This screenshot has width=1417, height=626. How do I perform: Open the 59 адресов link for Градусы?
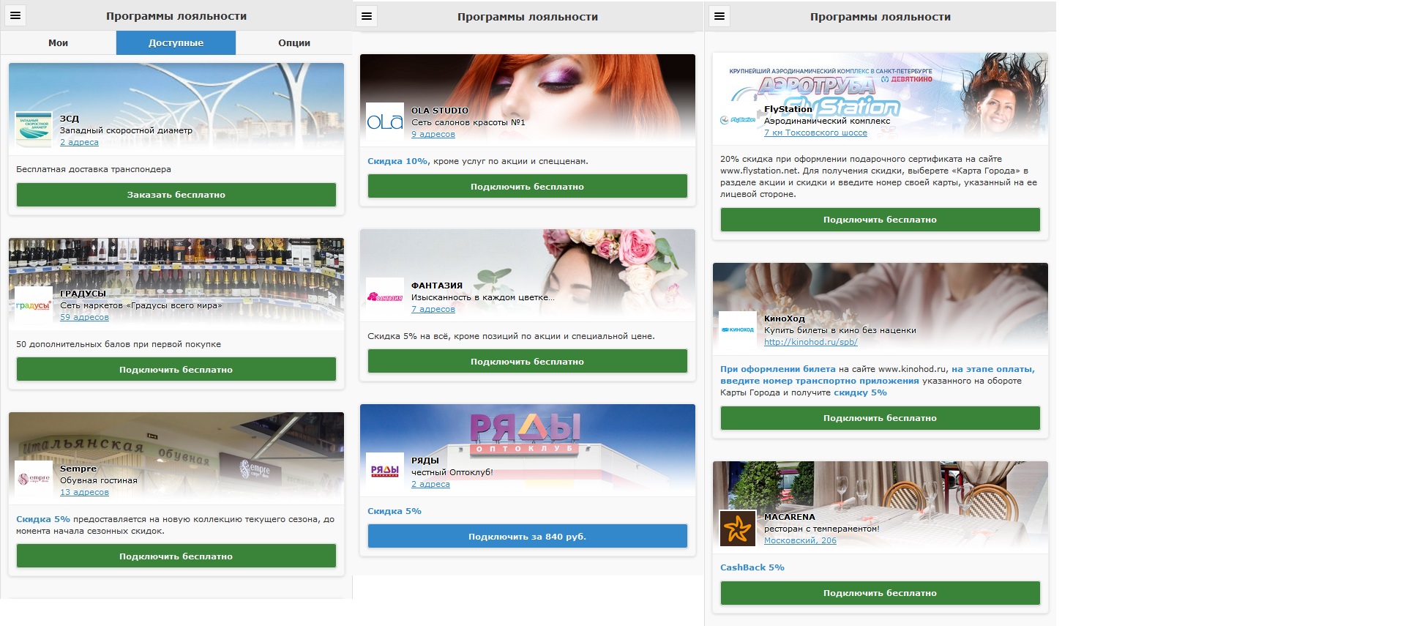[84, 317]
